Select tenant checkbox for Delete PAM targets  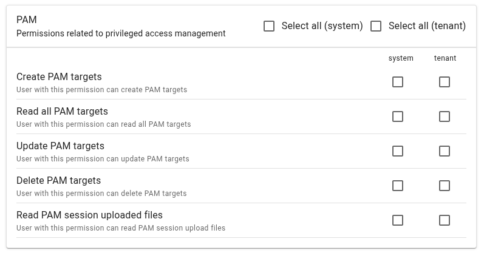pos(445,186)
